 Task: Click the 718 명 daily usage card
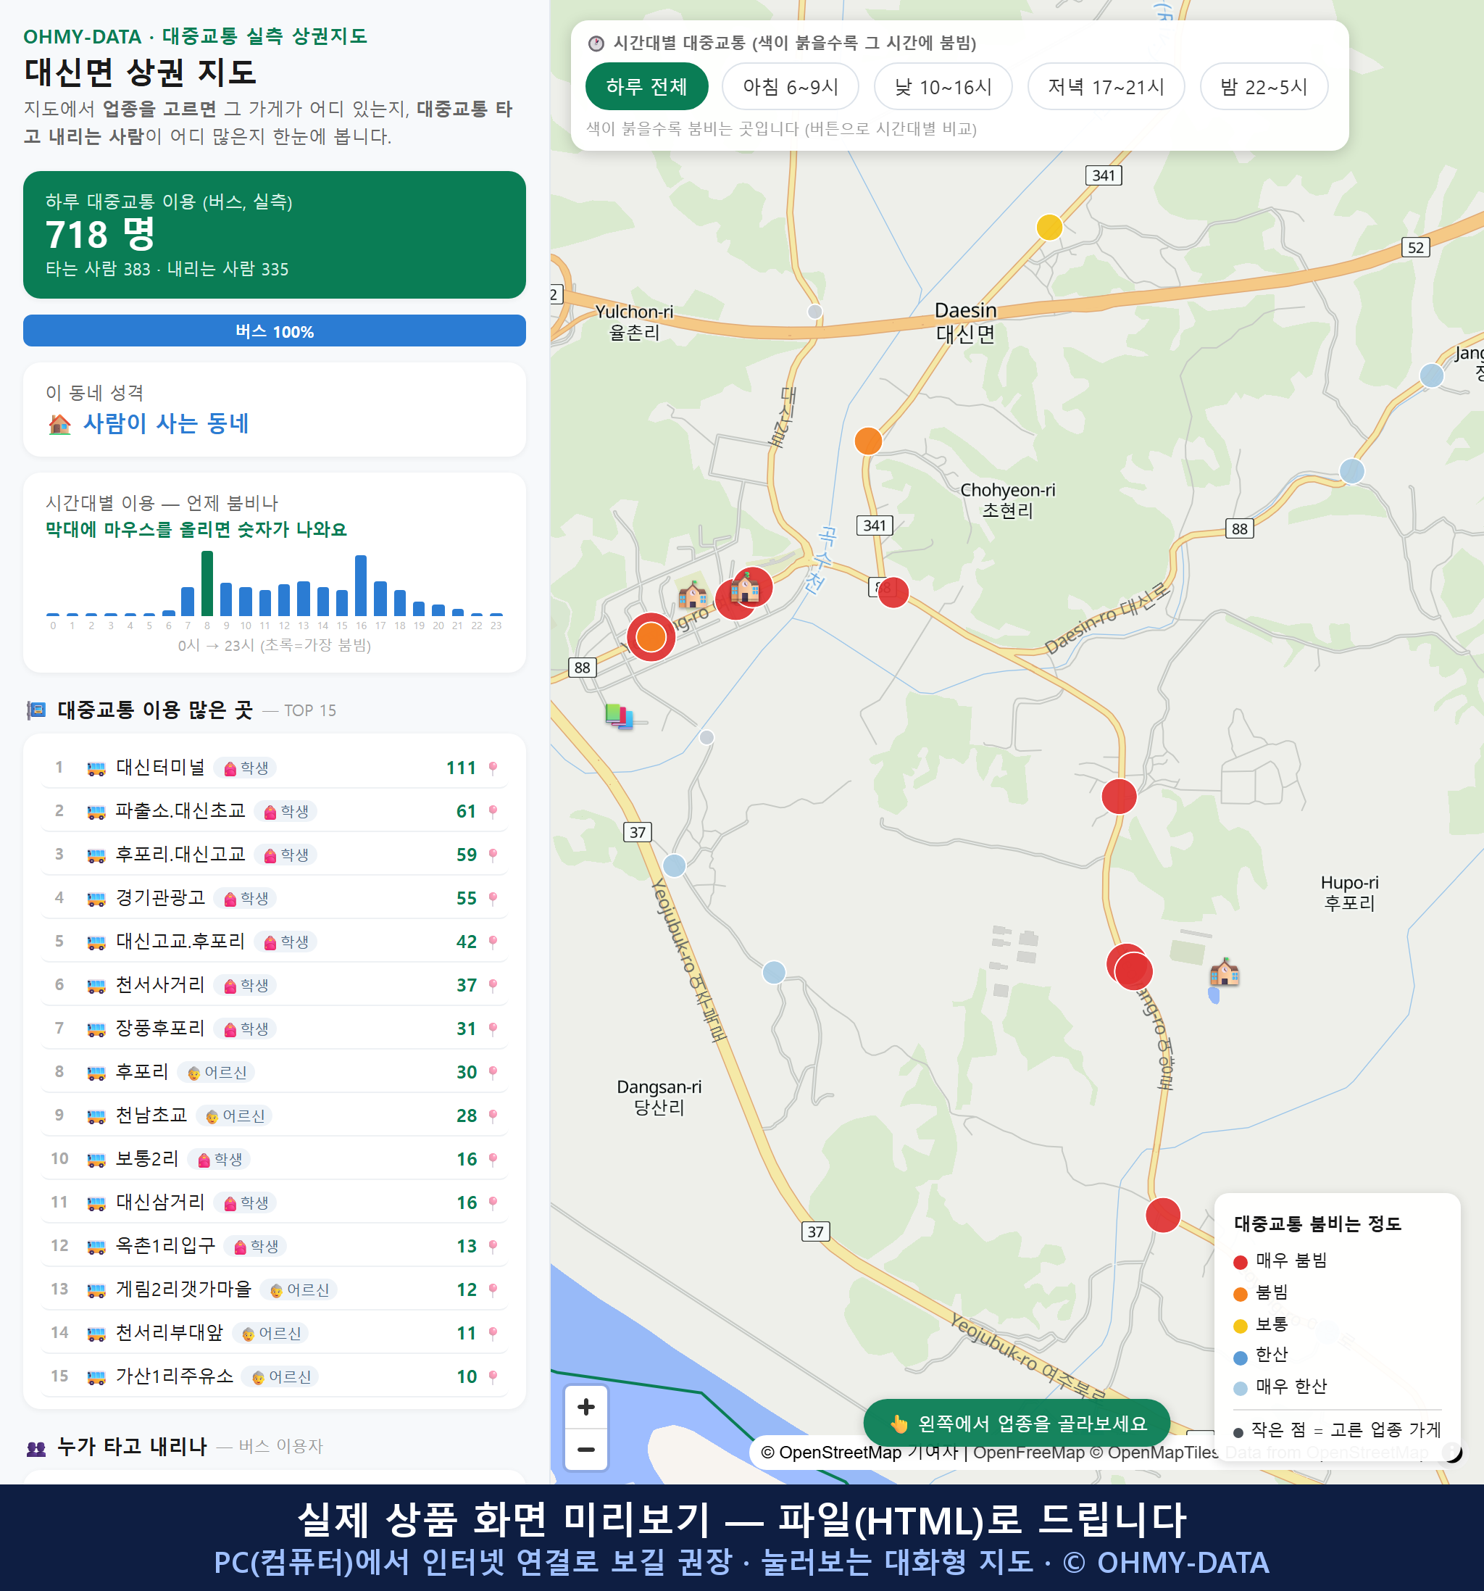tap(275, 235)
